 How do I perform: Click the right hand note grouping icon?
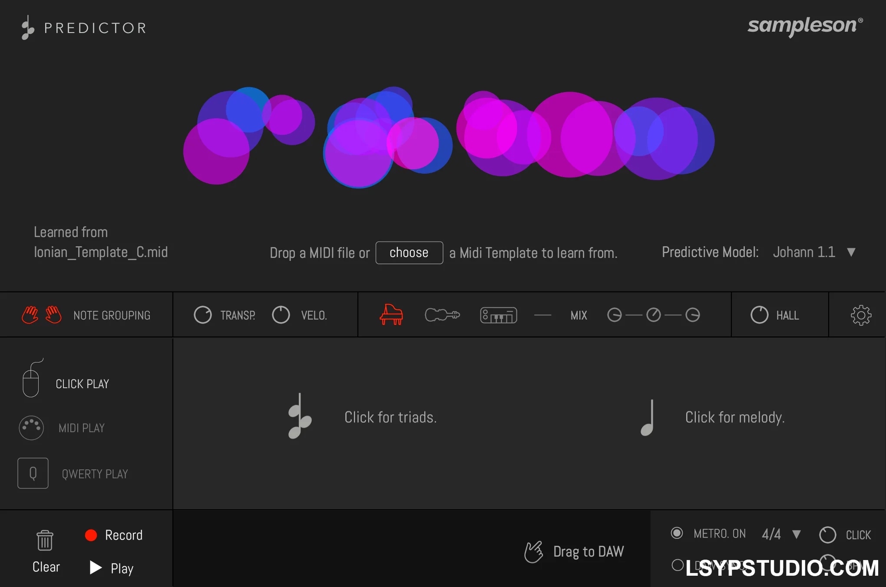(53, 315)
